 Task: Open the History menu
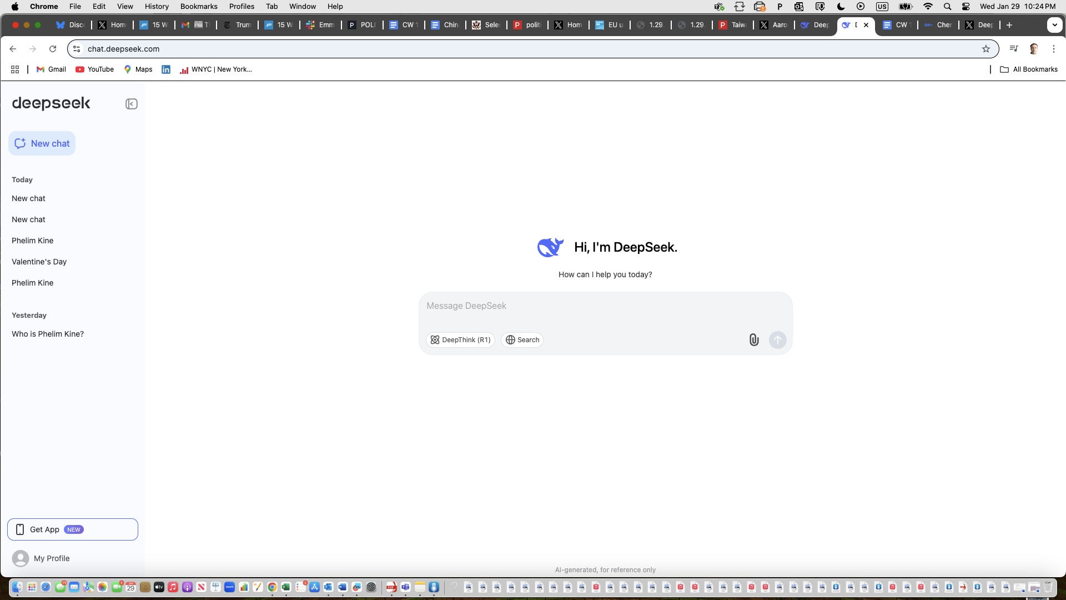pos(157,7)
